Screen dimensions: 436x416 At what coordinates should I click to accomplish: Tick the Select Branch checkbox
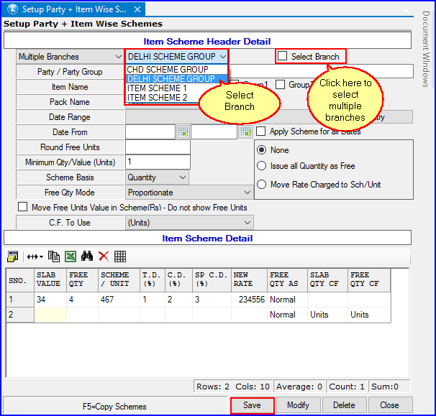click(x=282, y=56)
